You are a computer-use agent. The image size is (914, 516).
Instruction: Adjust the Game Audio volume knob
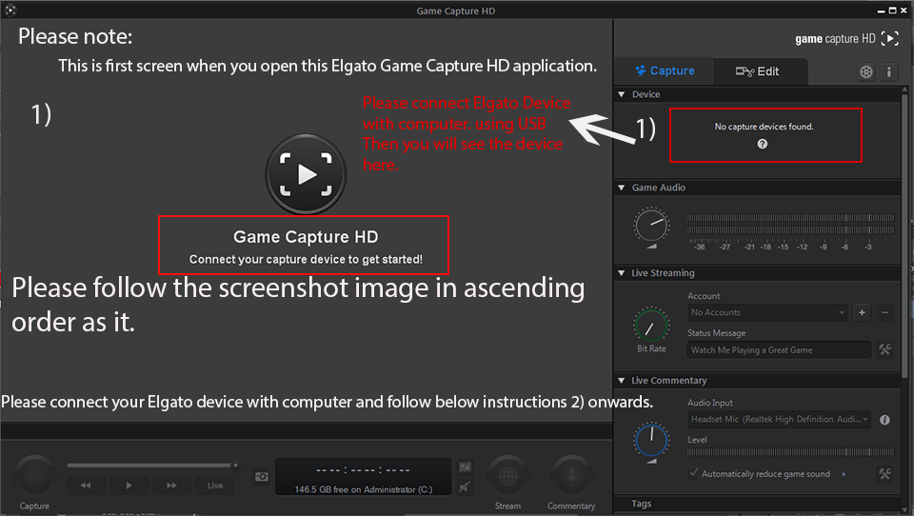pos(651,225)
